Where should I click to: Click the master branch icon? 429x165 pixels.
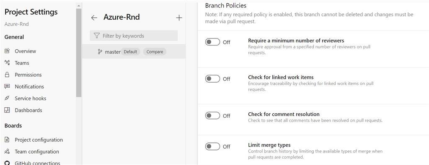[100, 51]
